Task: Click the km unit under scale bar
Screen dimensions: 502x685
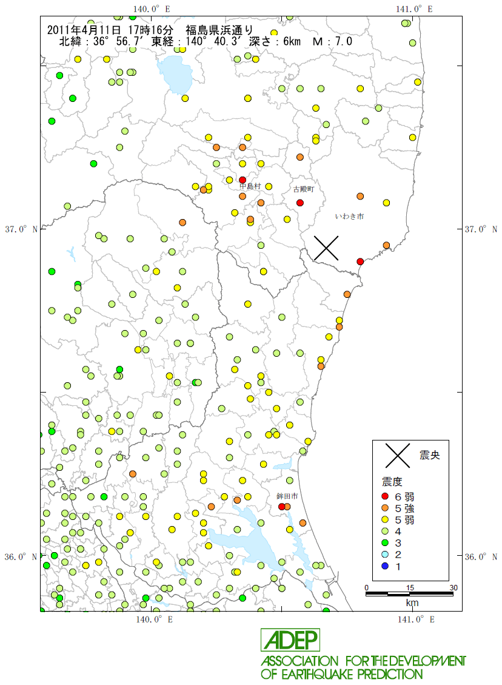Action: (x=412, y=603)
